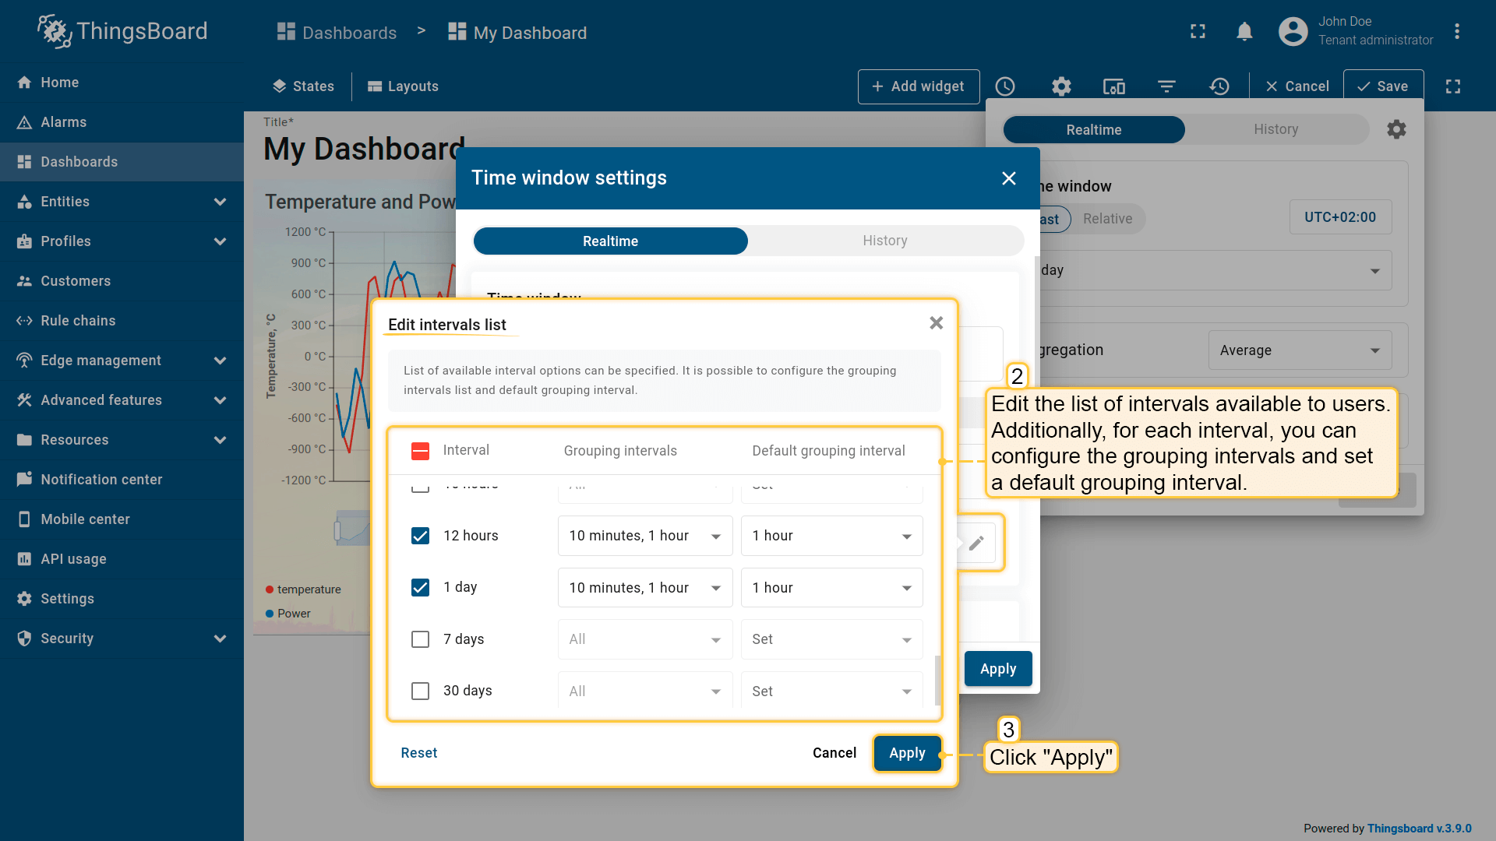
Task: Click the notifications bell icon
Action: [1244, 32]
